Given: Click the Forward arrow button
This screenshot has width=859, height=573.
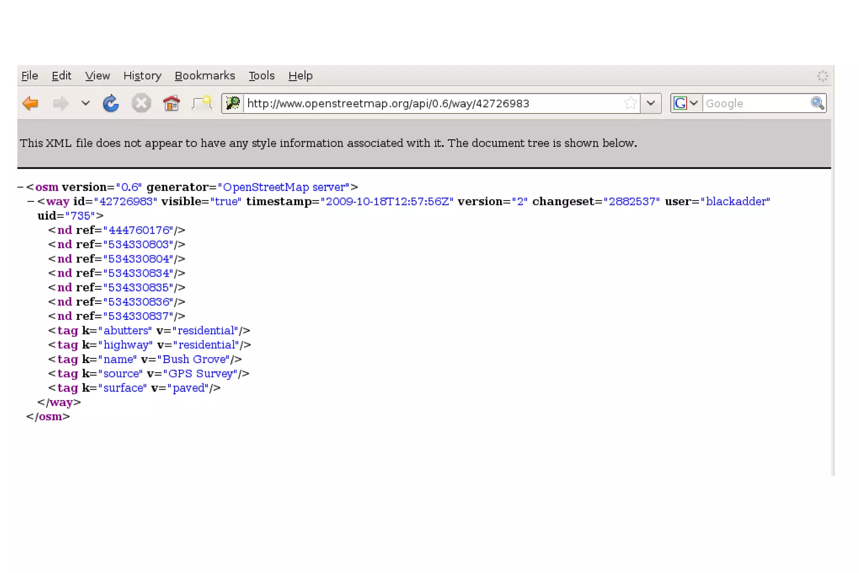Looking at the screenshot, I should pyautogui.click(x=61, y=103).
